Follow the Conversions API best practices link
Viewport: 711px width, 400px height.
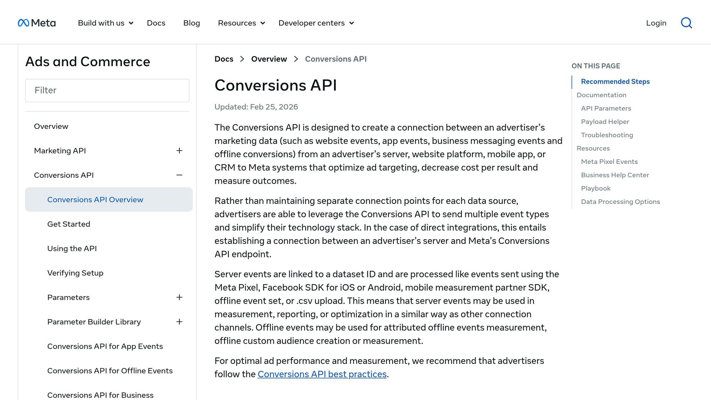(322, 374)
